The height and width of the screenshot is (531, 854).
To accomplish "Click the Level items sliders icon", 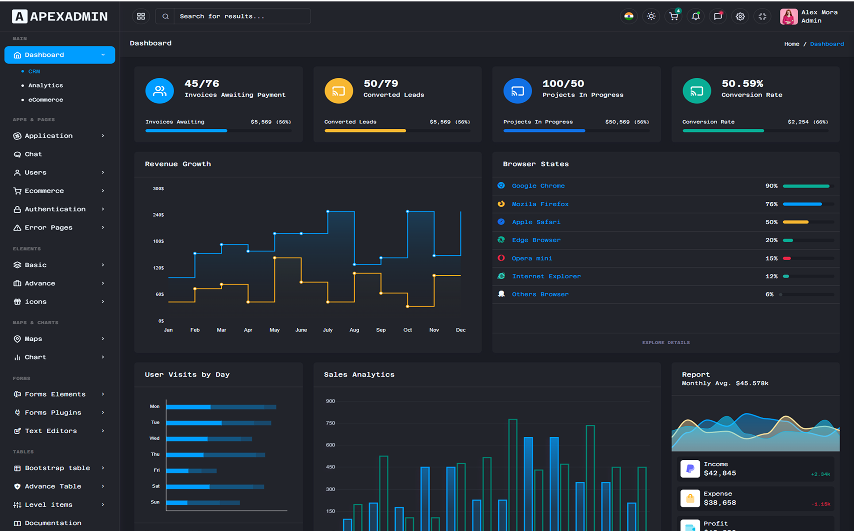I will (17, 505).
